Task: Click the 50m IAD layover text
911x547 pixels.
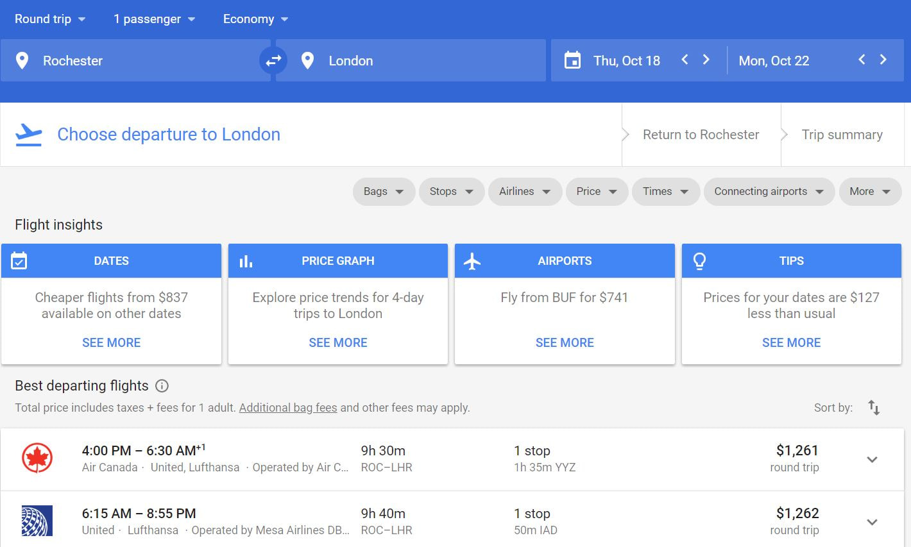Action: (x=536, y=530)
